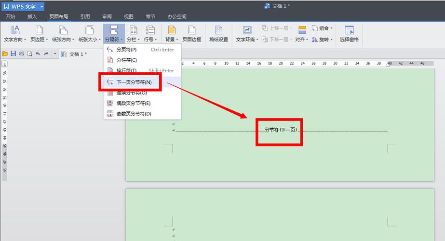The width and height of the screenshot is (445, 241).
Task: Choose 偶数页分节符(E) menu entry
Action: click(142, 103)
